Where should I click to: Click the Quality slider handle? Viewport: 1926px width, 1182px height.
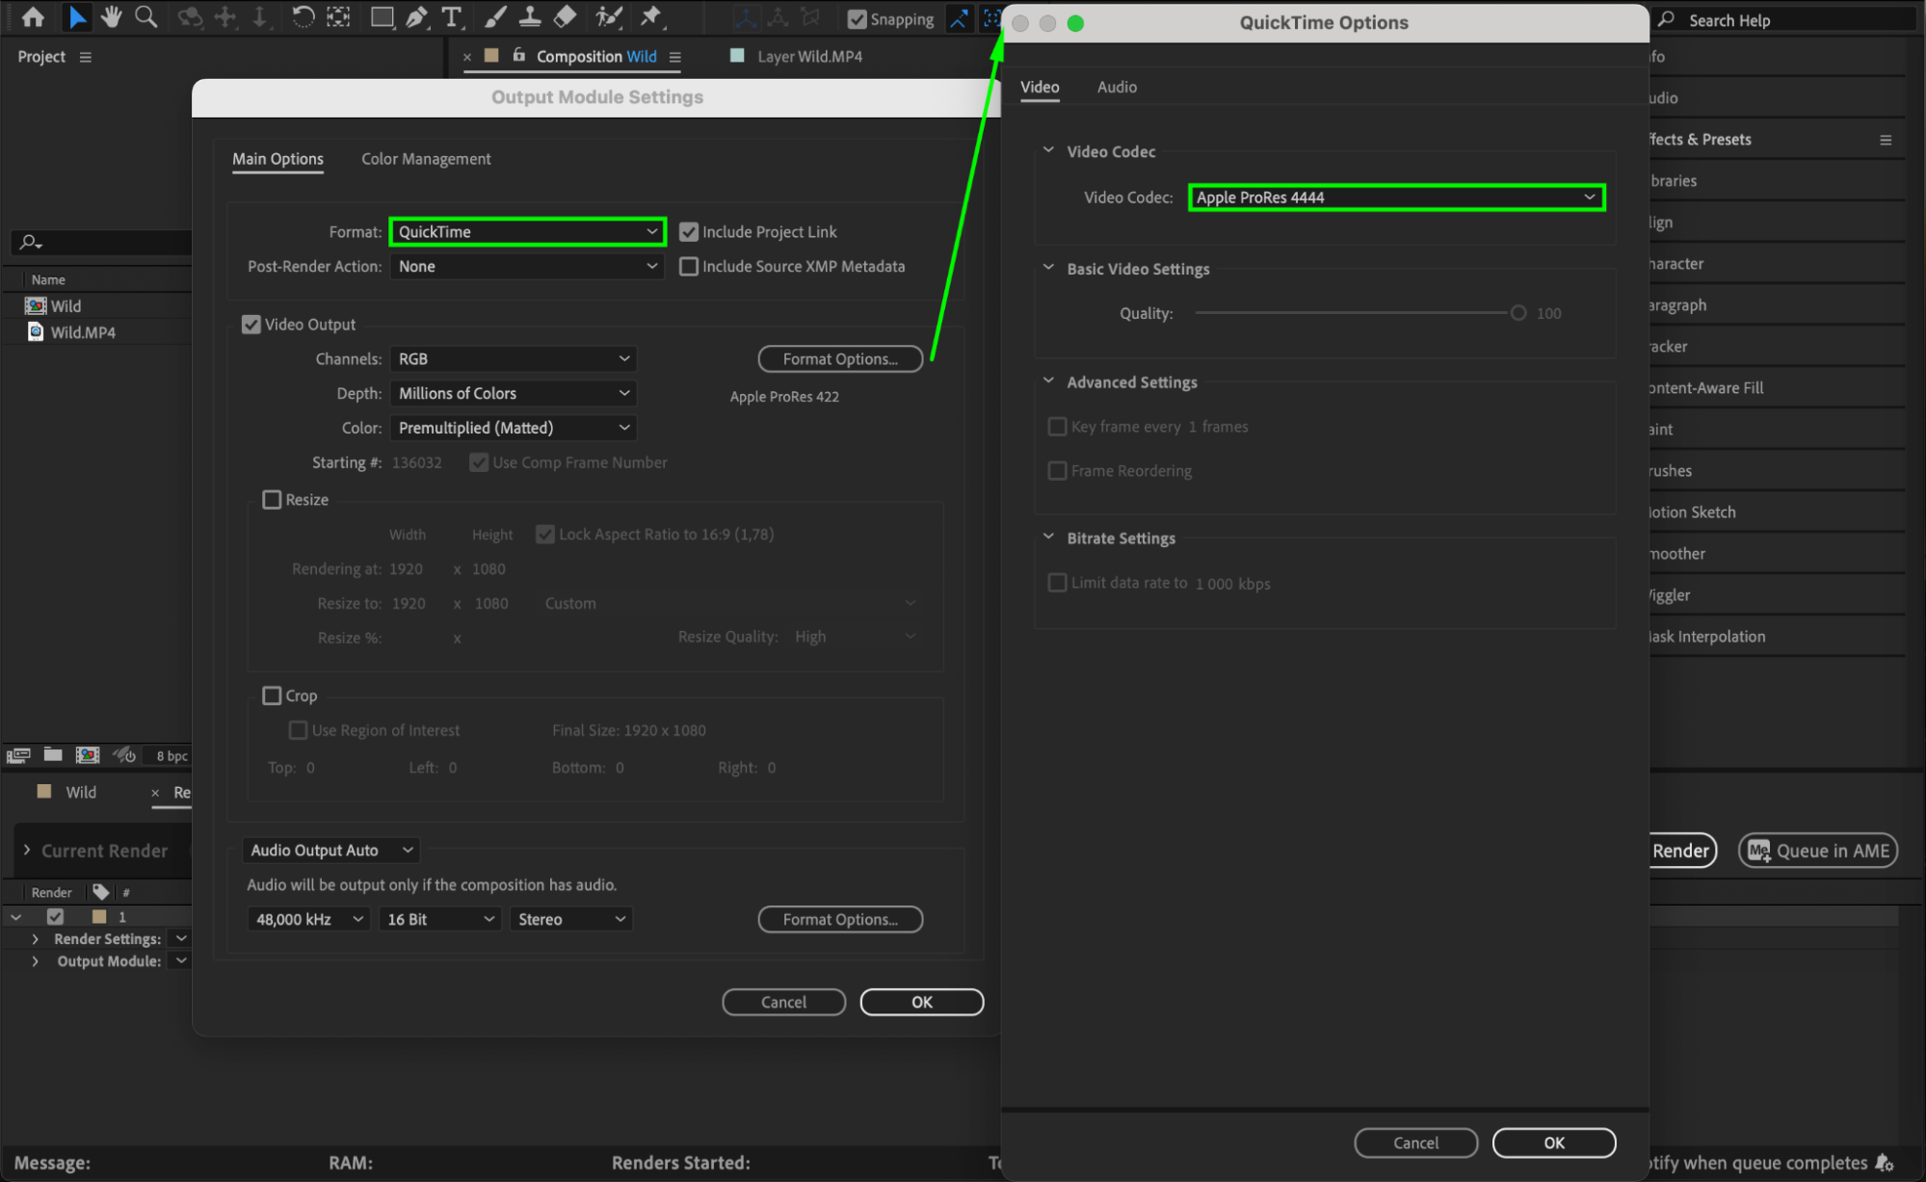click(x=1518, y=313)
